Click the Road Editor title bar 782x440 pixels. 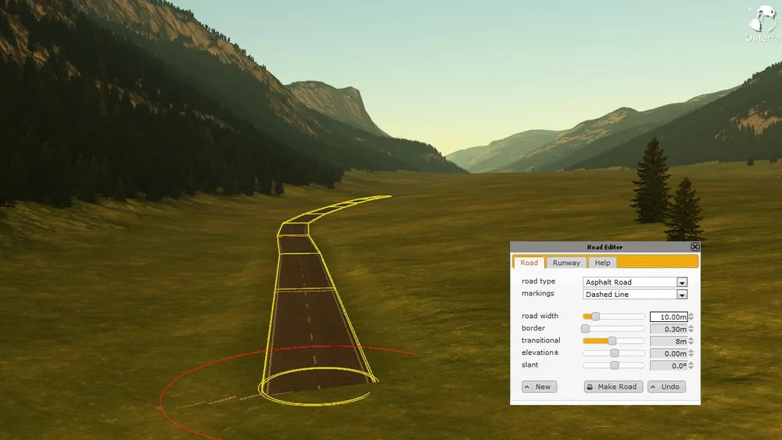(x=604, y=247)
